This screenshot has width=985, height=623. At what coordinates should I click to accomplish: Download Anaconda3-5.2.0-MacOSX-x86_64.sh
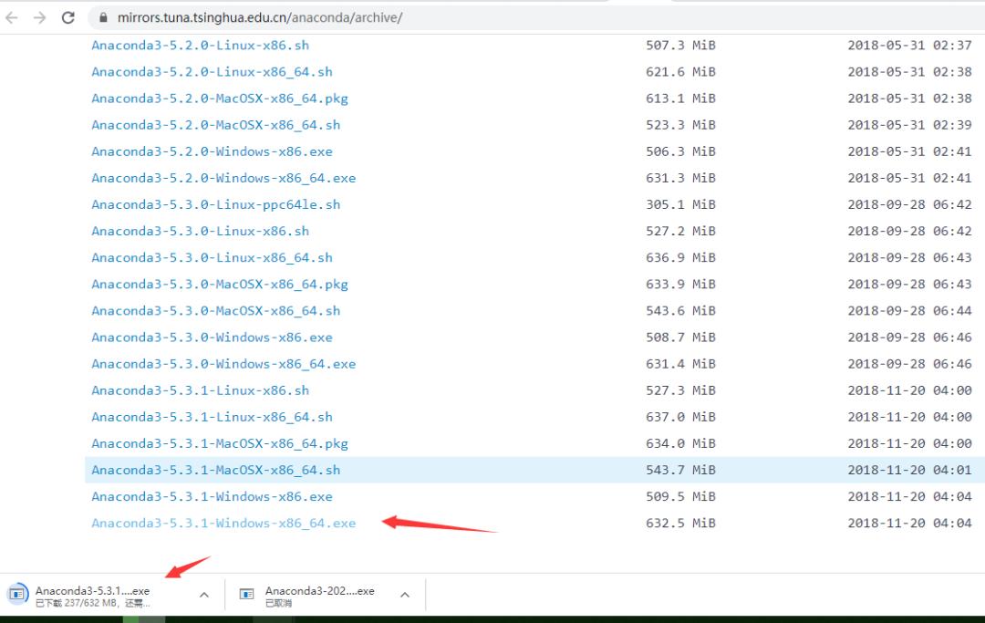pyautogui.click(x=216, y=125)
